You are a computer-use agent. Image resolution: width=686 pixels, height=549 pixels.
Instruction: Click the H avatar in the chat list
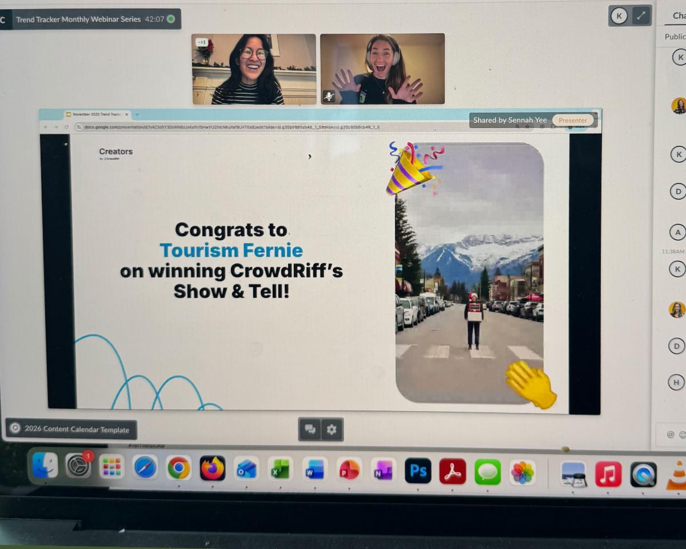676,382
